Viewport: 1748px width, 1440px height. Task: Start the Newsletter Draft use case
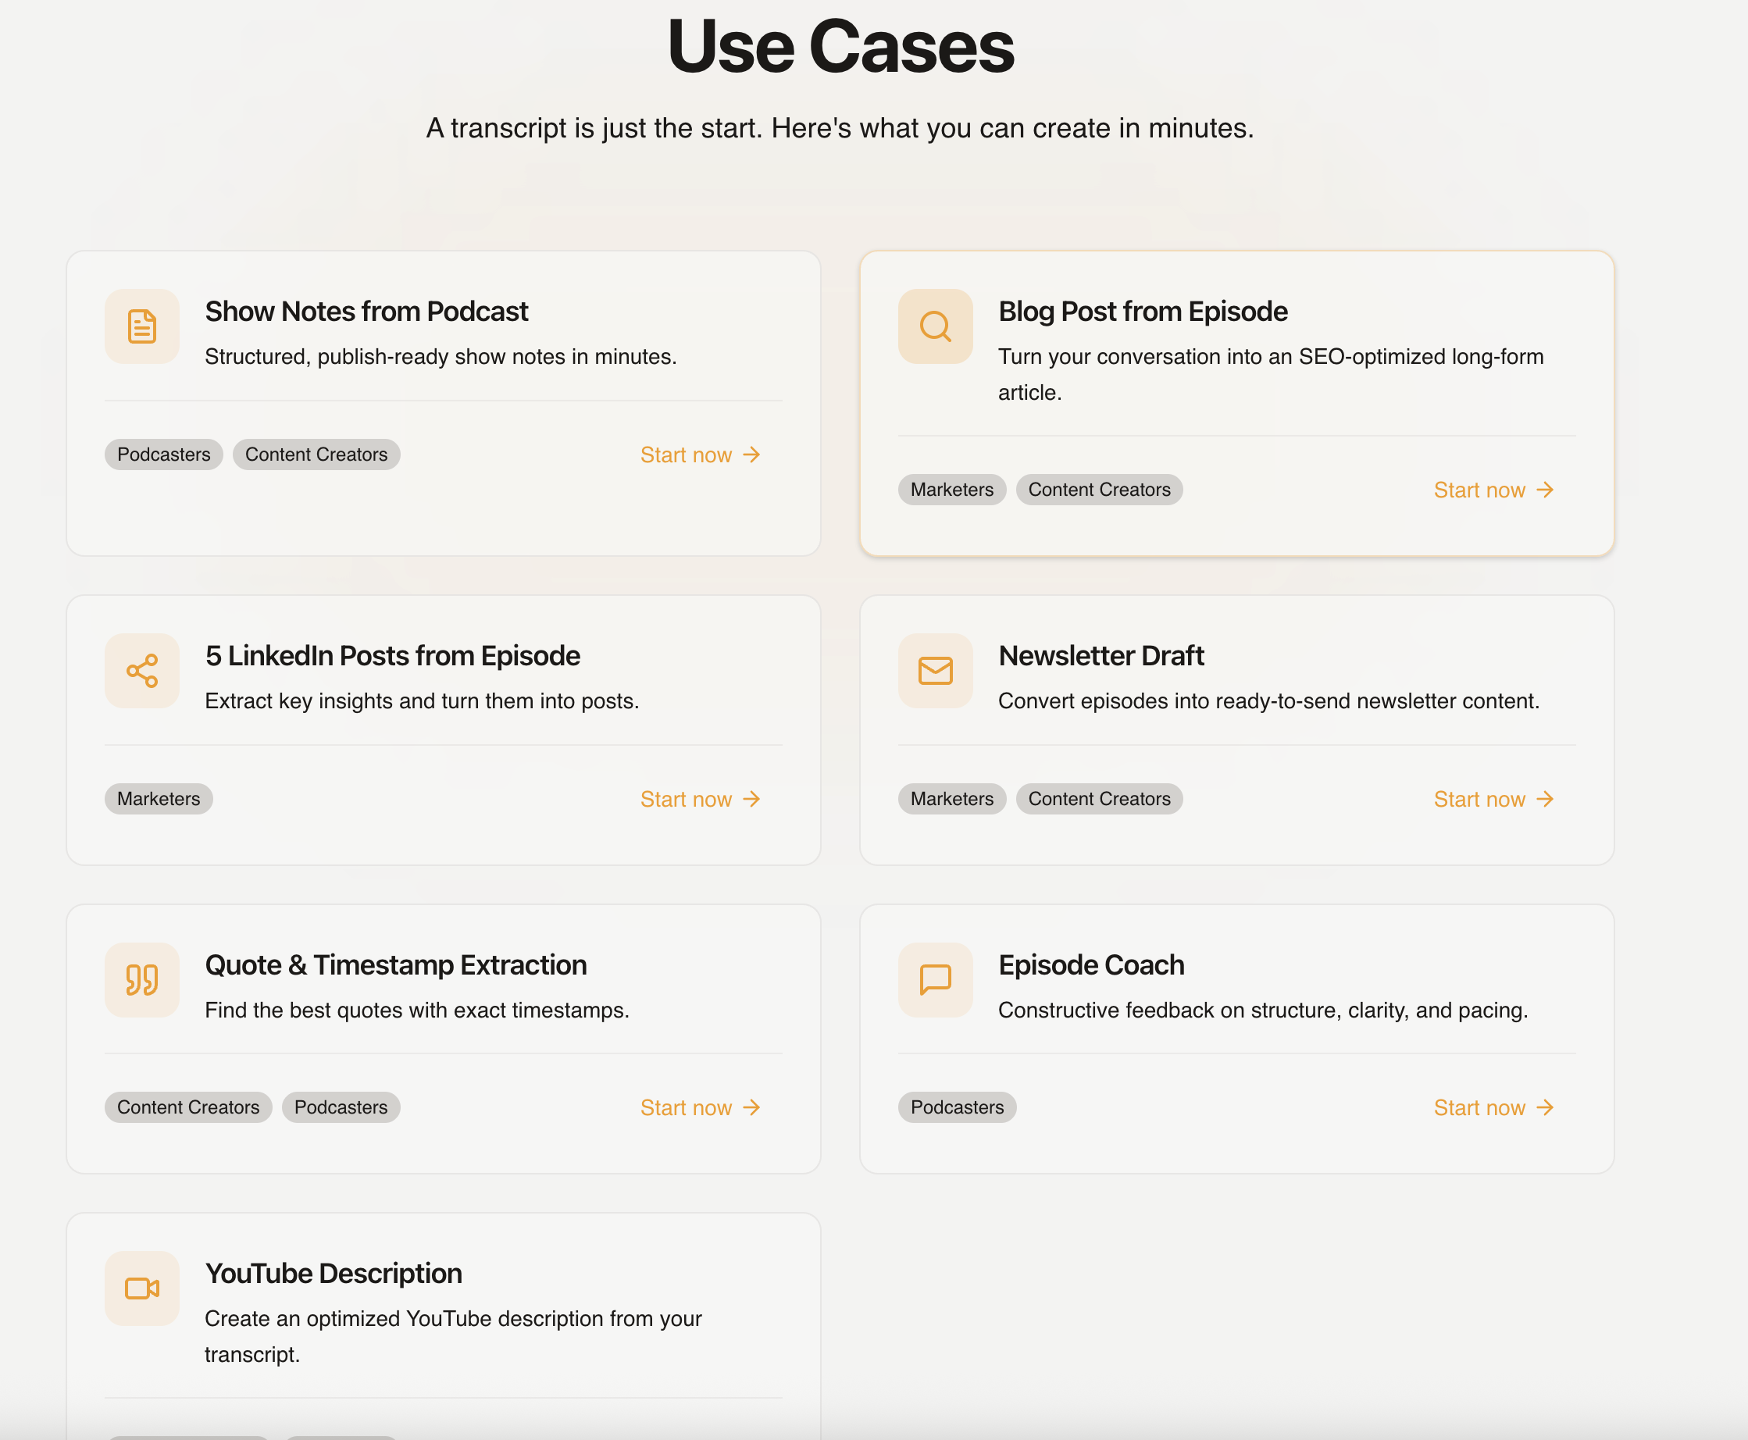pos(1493,799)
